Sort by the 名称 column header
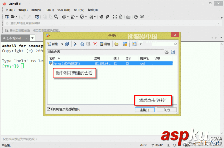 tap(70, 58)
